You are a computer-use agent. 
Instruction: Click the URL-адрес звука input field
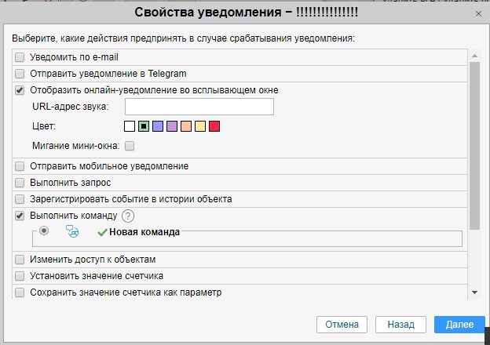(199, 107)
